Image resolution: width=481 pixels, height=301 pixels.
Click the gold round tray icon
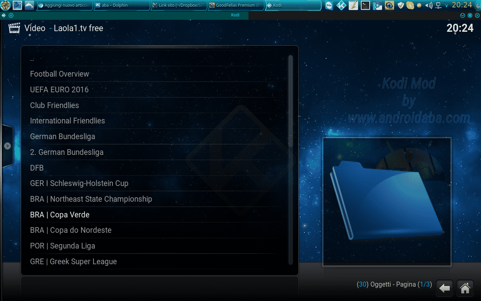pos(419,5)
